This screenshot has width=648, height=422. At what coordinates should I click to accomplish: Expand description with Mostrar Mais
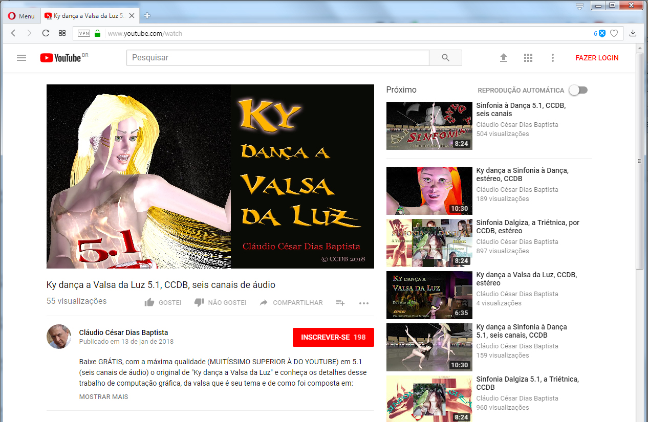103,396
